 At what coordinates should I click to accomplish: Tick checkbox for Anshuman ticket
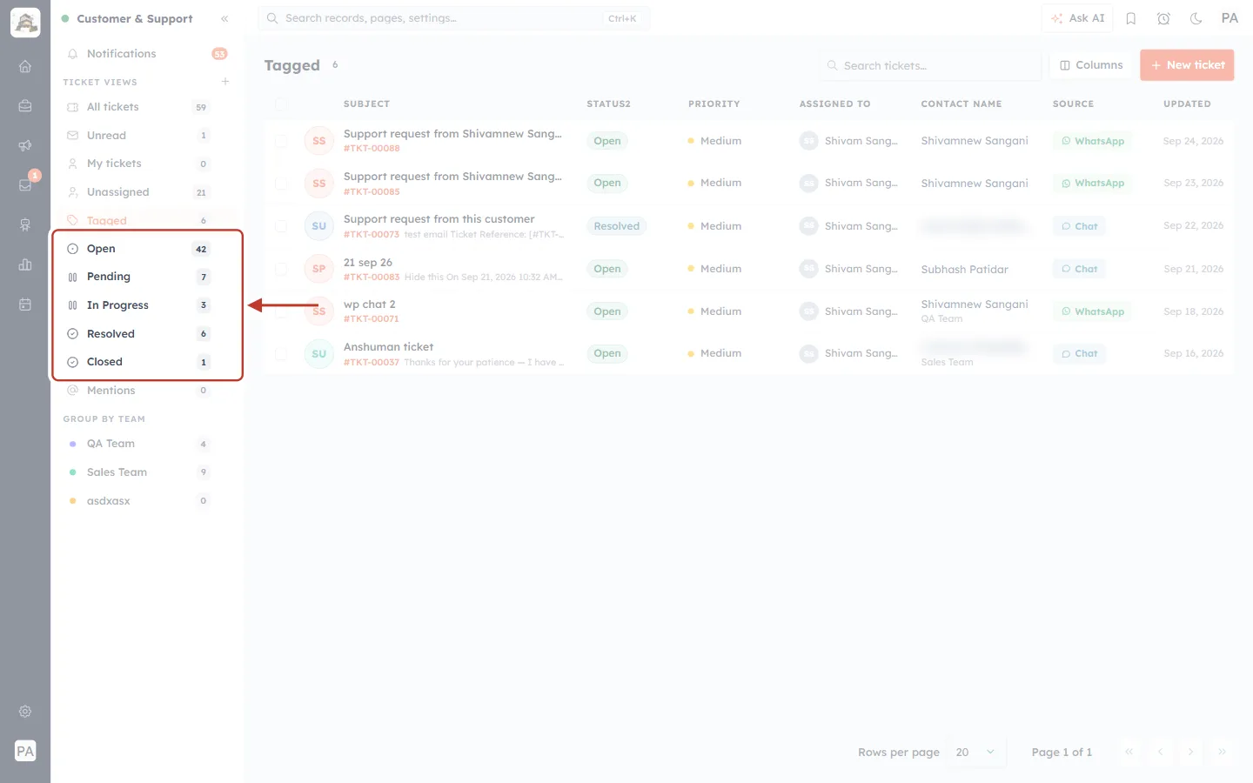(x=281, y=354)
